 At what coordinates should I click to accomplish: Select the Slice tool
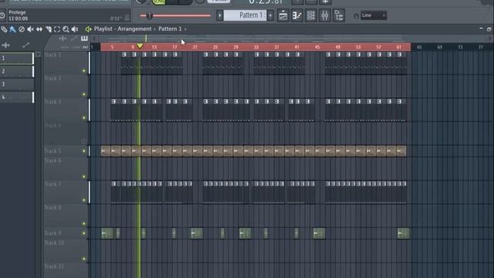pos(48,29)
